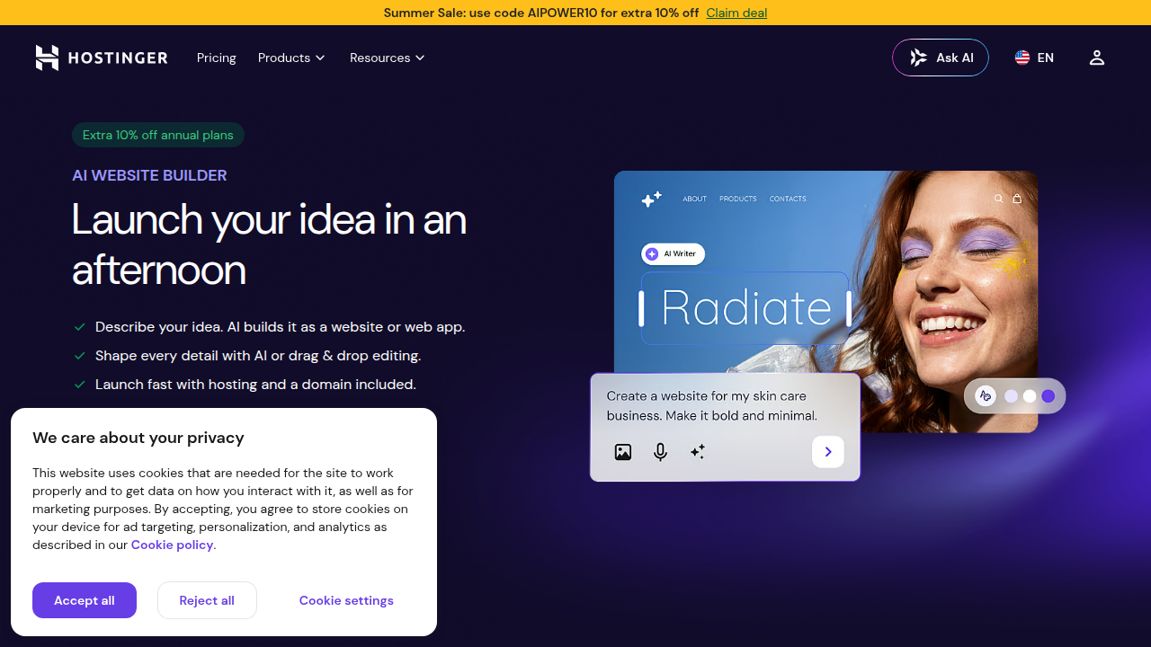Open the Pricing page
The height and width of the screenshot is (647, 1151).
pos(217,58)
